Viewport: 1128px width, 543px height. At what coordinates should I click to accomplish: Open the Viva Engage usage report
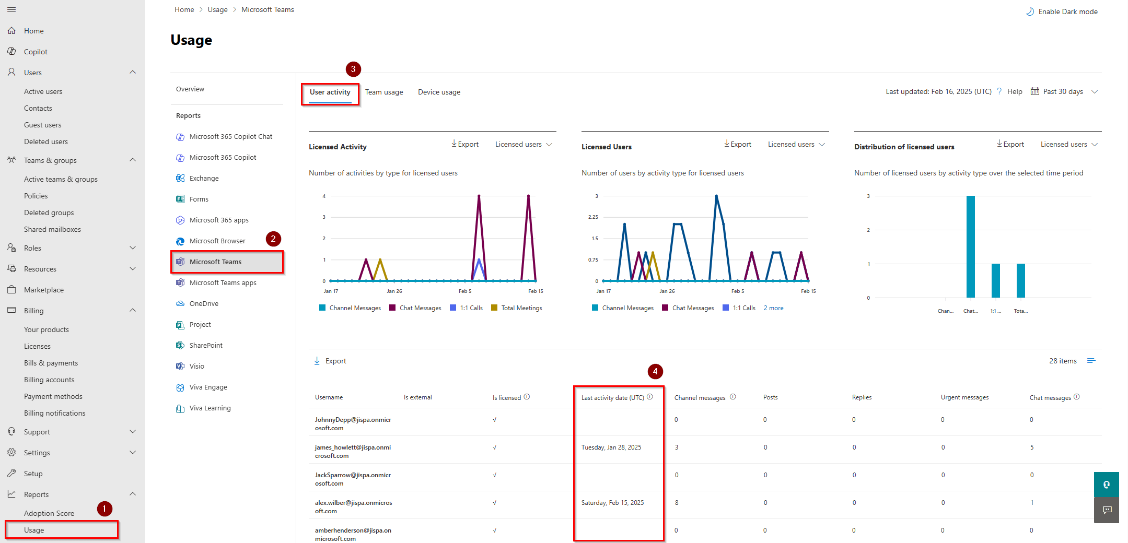(207, 387)
